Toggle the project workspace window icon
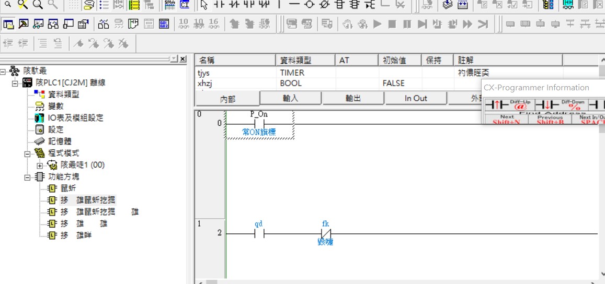 tap(8, 24)
